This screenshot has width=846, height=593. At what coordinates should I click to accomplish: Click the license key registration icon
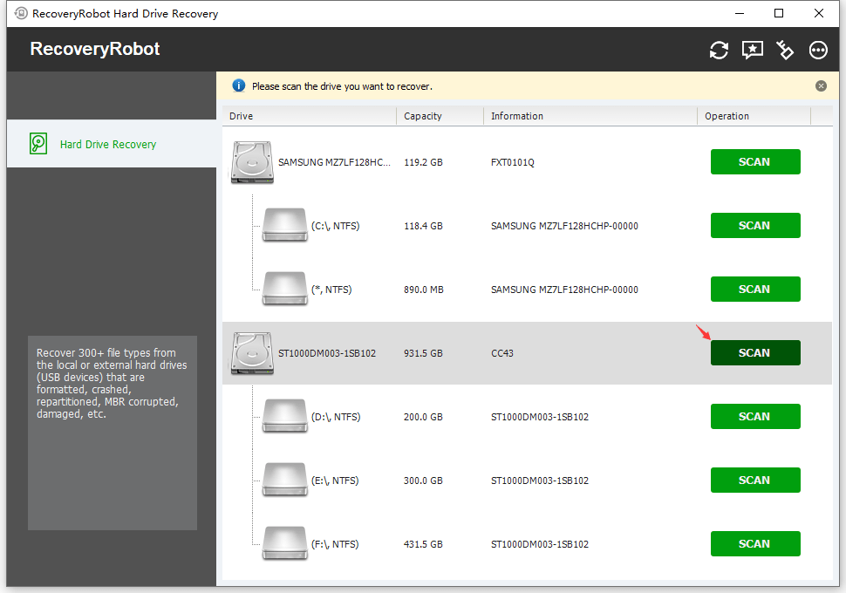(784, 50)
